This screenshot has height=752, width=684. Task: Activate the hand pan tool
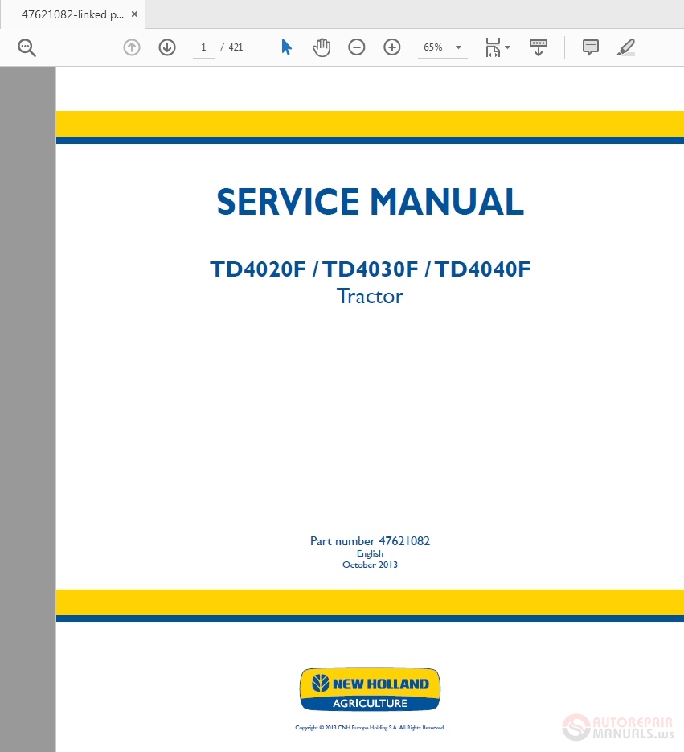[322, 47]
